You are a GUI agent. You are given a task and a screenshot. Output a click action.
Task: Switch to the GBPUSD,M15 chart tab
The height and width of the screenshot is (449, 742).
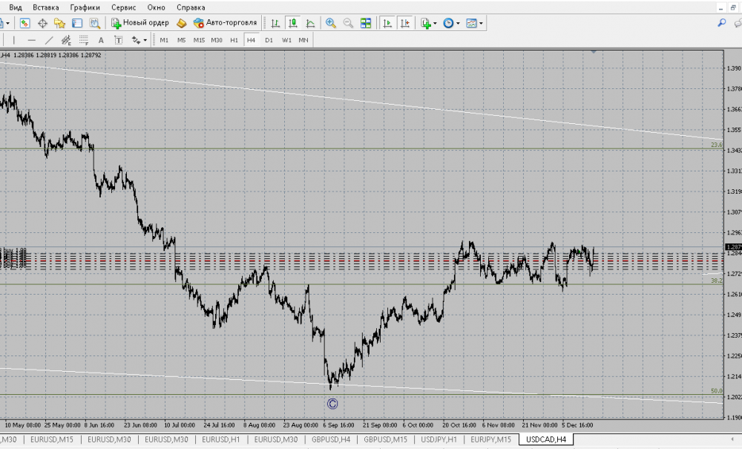coord(385,439)
